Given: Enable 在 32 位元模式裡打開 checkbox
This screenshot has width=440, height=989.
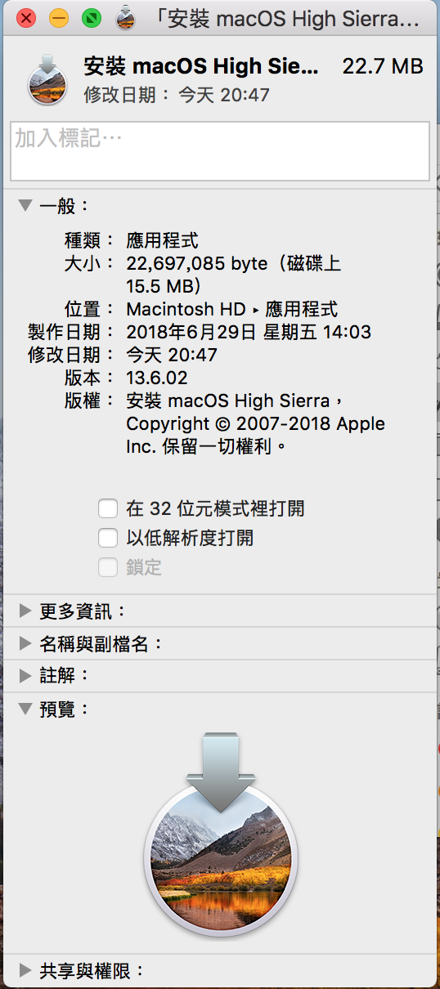Looking at the screenshot, I should click(x=108, y=509).
